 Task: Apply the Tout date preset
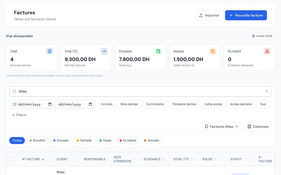tap(263, 104)
